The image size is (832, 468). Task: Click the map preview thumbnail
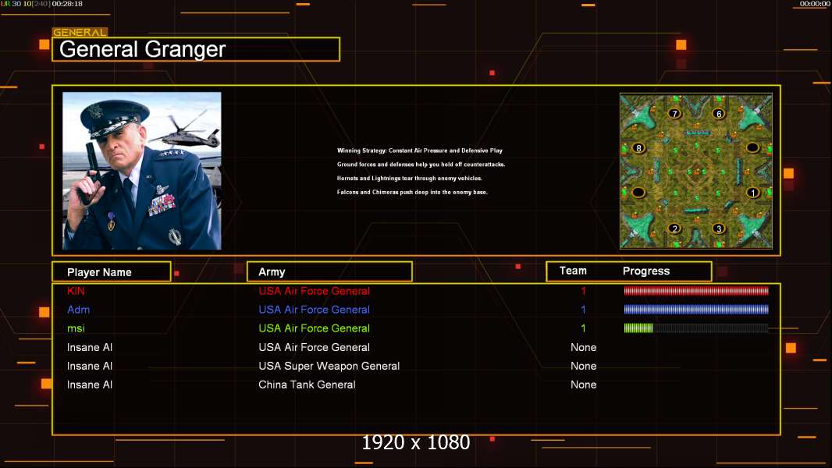[x=696, y=171]
